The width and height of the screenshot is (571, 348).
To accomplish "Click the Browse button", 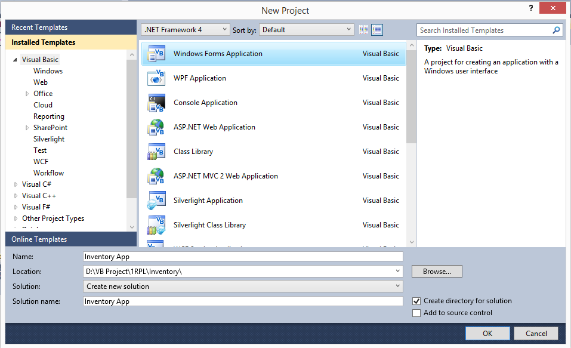I will tap(436, 271).
